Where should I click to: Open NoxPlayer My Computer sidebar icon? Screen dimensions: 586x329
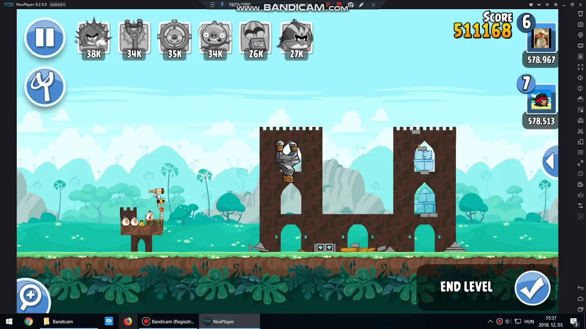pyautogui.click(x=581, y=46)
